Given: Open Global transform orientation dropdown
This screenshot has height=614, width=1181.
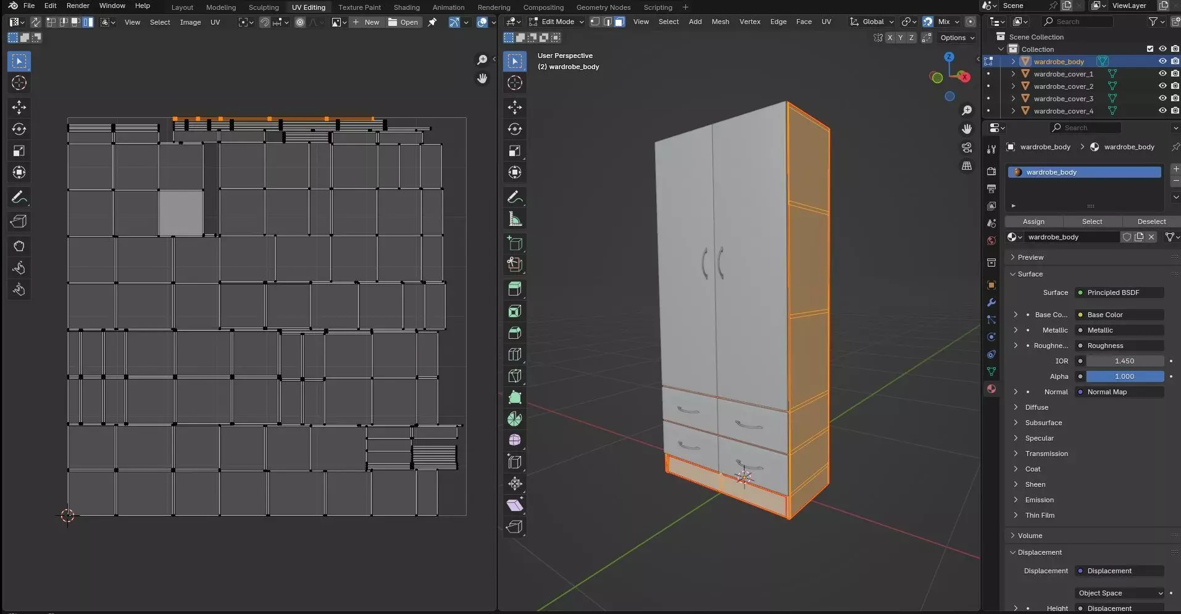Looking at the screenshot, I should (x=872, y=22).
